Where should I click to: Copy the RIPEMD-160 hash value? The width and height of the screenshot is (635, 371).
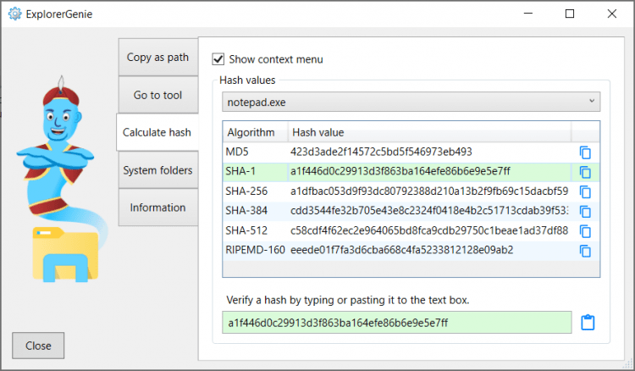tap(585, 251)
